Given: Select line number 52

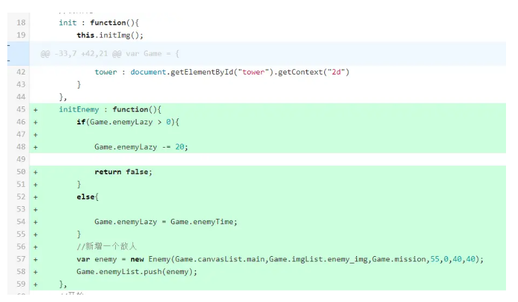Looking at the screenshot, I should click(21, 197).
